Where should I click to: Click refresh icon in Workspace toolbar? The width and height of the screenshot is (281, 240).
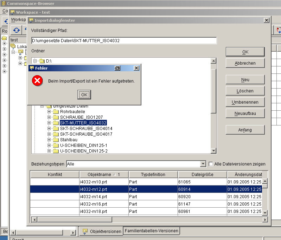16,30
